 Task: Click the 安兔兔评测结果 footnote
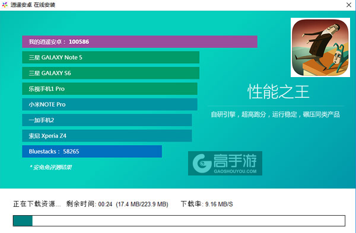point(50,167)
